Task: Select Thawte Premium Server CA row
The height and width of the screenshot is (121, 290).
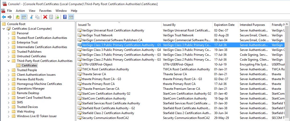Action: click(181, 89)
